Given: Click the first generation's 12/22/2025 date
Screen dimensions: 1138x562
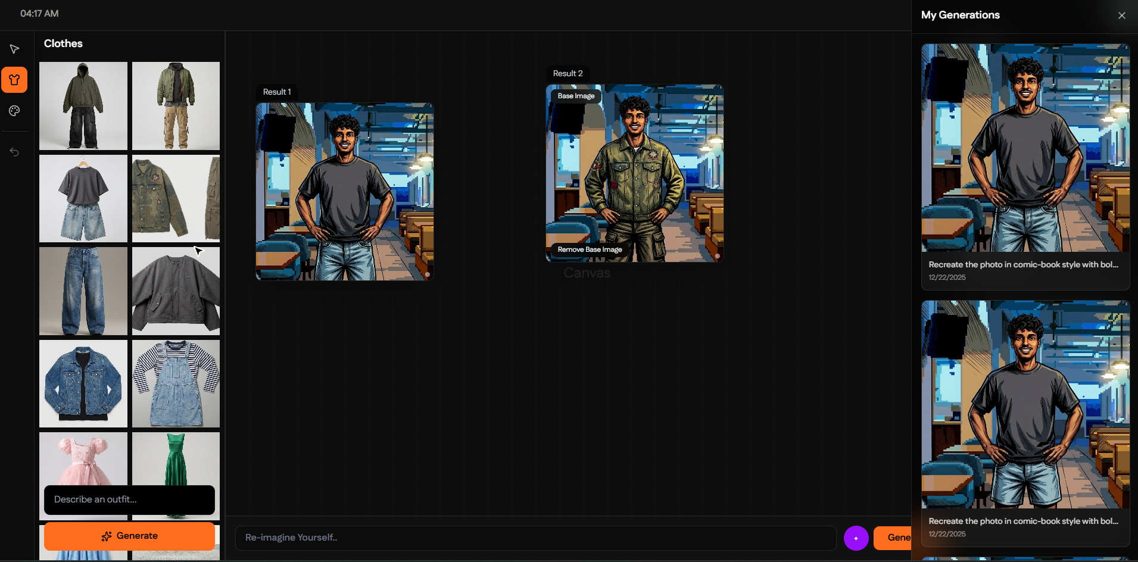Looking at the screenshot, I should coord(947,277).
